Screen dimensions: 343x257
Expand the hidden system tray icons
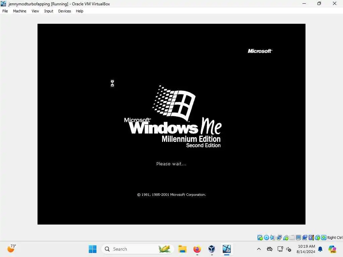(259, 249)
